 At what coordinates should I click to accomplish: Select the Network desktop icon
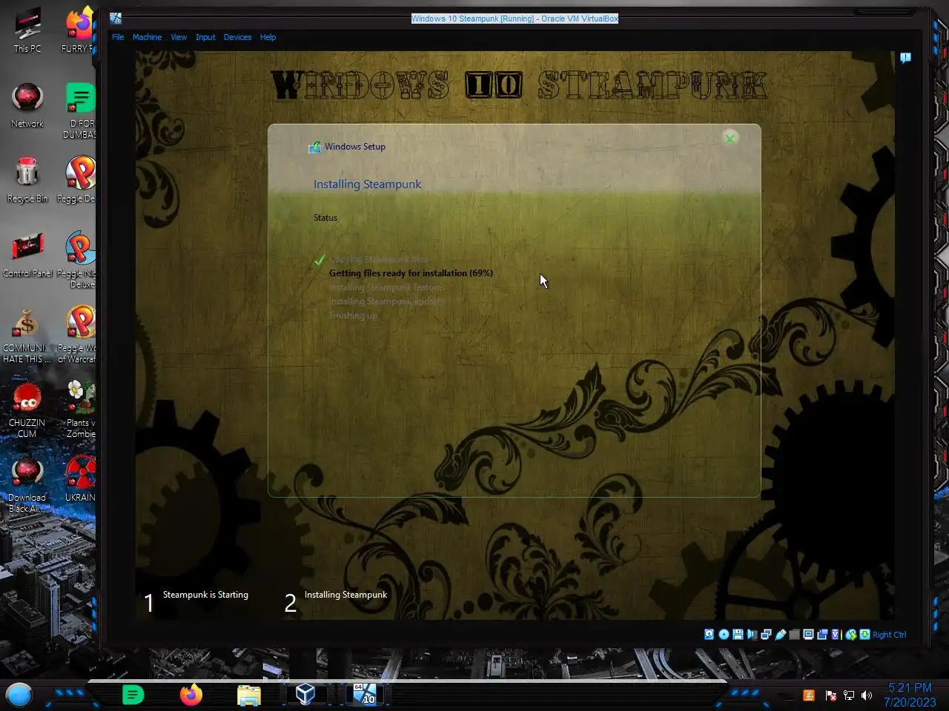tap(27, 105)
